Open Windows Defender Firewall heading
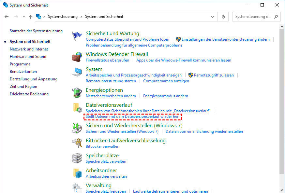Screen dimensions: 285x193 pos(117,54)
